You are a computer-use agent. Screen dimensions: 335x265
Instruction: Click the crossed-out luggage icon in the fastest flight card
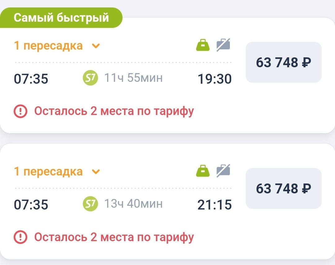[x=223, y=45]
